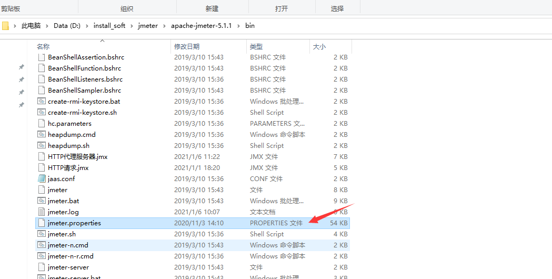Click the folder icon in the address bar
Image resolution: width=552 pixels, height=279 pixels.
[x=5, y=26]
